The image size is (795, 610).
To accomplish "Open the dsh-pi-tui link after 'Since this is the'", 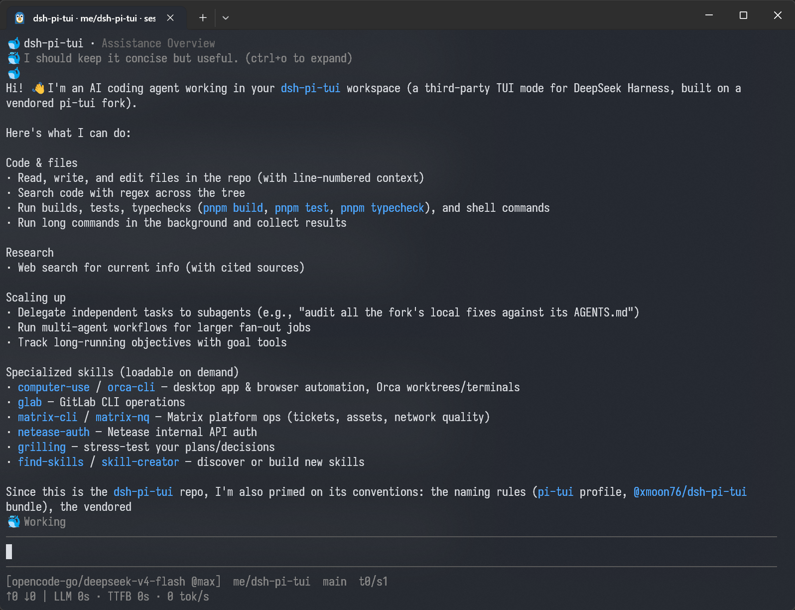I will point(143,492).
